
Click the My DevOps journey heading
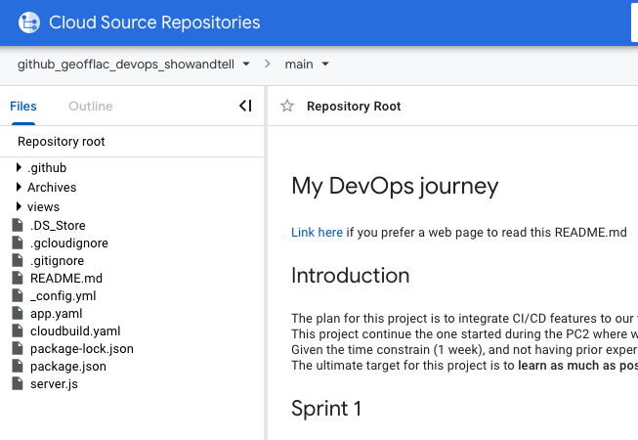(395, 187)
